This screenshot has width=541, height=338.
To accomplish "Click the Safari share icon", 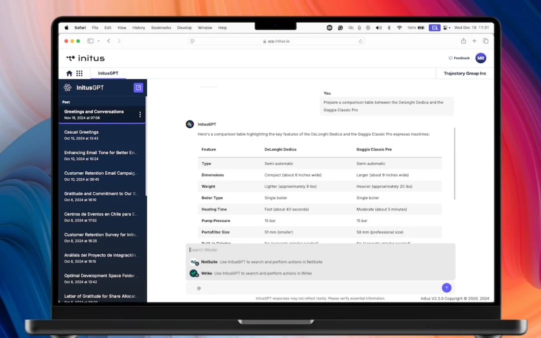I will click(463, 41).
